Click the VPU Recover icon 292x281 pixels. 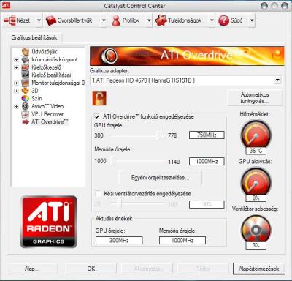(x=26, y=114)
